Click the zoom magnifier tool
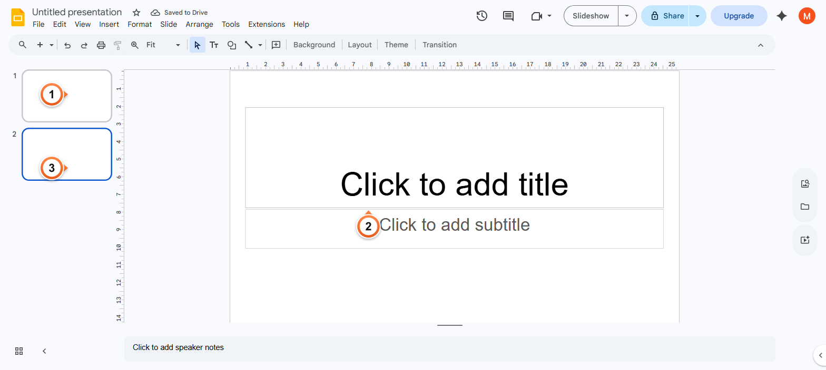Image resolution: width=826 pixels, height=370 pixels. (135, 45)
